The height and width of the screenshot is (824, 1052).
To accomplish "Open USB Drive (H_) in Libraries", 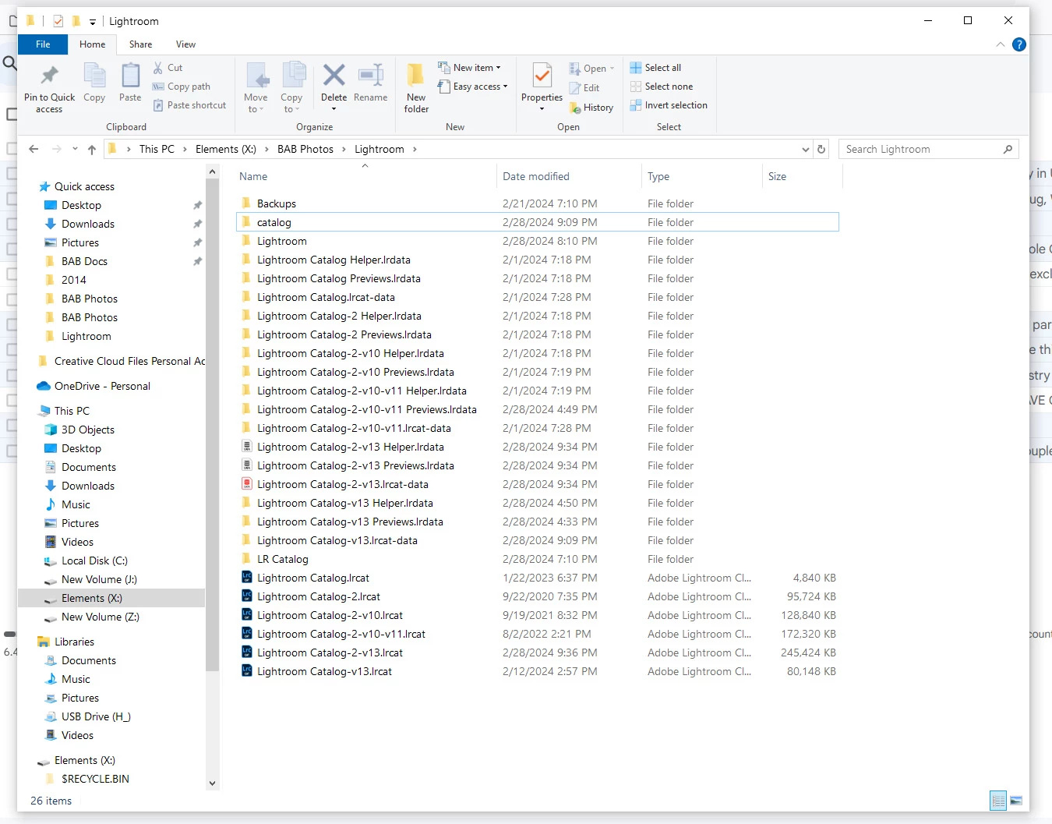I will click(96, 716).
